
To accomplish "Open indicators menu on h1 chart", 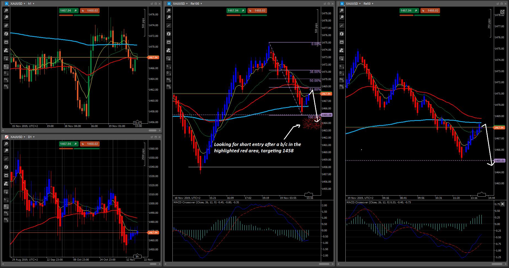I will pyautogui.click(x=6, y=34).
